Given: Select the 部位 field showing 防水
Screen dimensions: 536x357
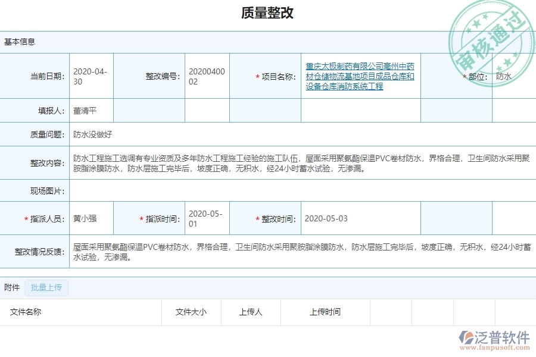Looking at the screenshot, I should (513, 76).
